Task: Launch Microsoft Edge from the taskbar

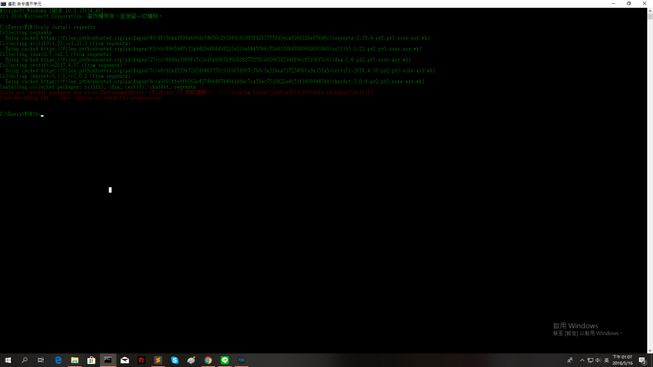Action: point(58,361)
